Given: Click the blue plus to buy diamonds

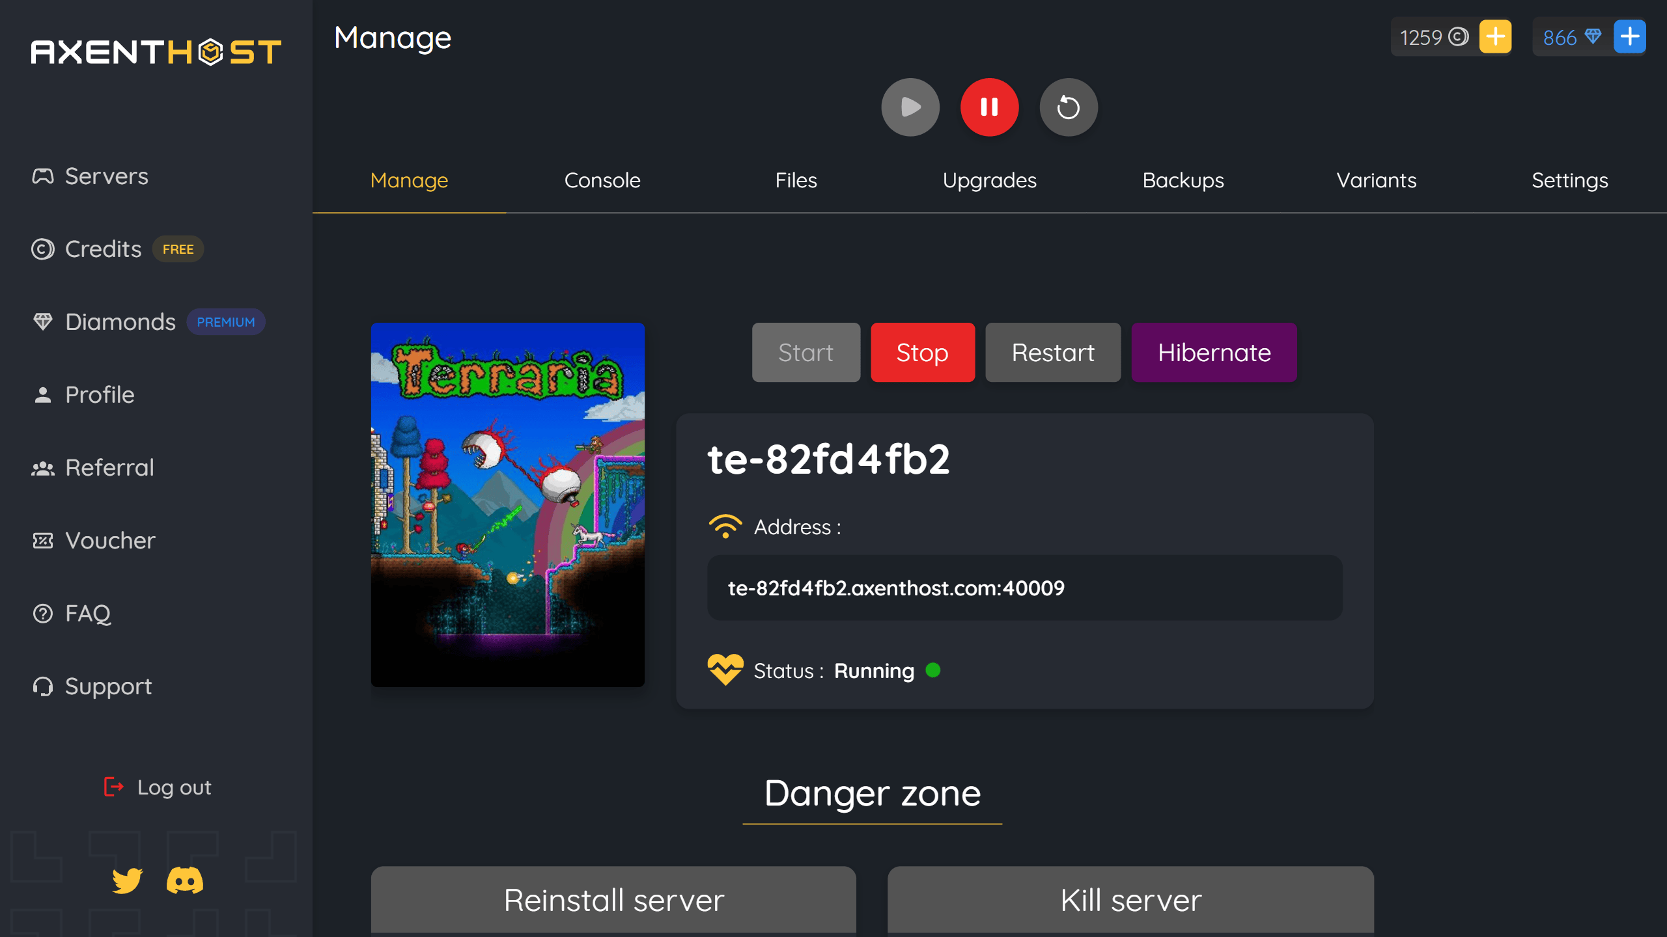Looking at the screenshot, I should pos(1629,36).
